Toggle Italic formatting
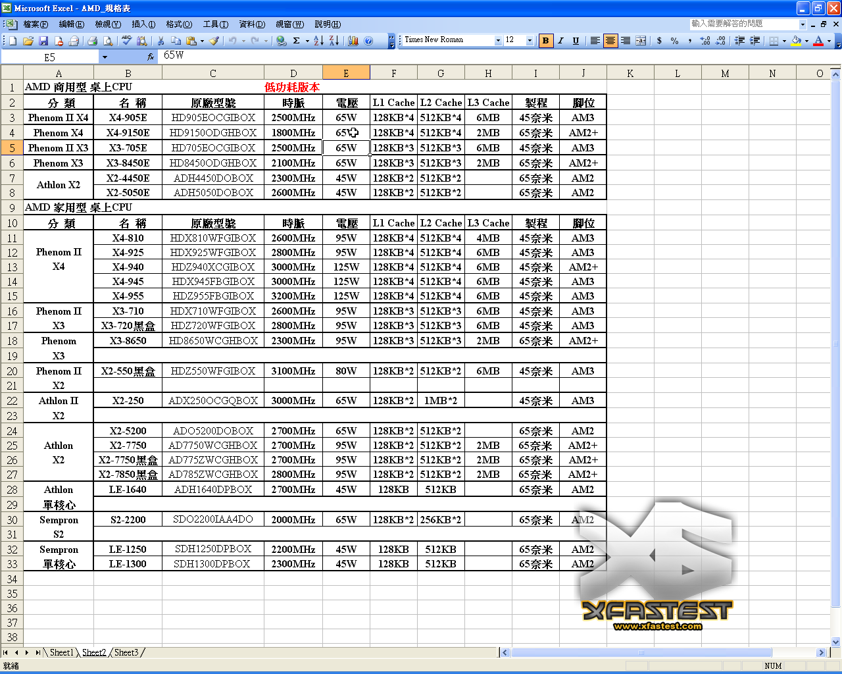This screenshot has height=674, width=842. [x=560, y=41]
